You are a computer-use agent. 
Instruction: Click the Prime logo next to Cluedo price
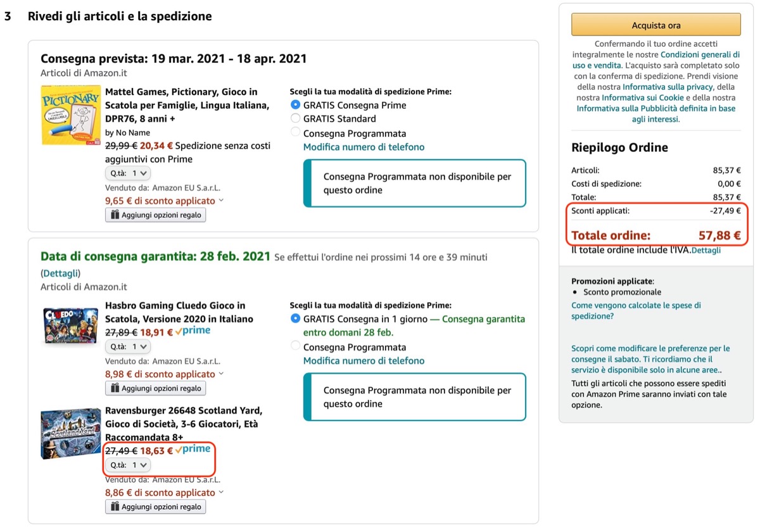(x=193, y=331)
